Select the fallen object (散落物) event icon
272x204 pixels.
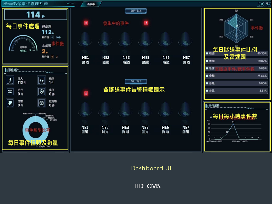pyautogui.click(x=41, y=103)
